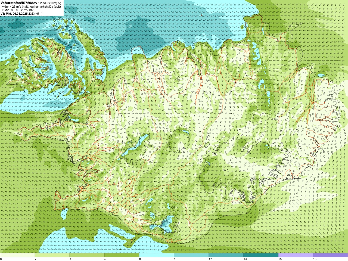The height and width of the screenshot is (261, 348).
Task: Click the 4–6 m/s medium green legend swatch
Action: coord(87,255)
